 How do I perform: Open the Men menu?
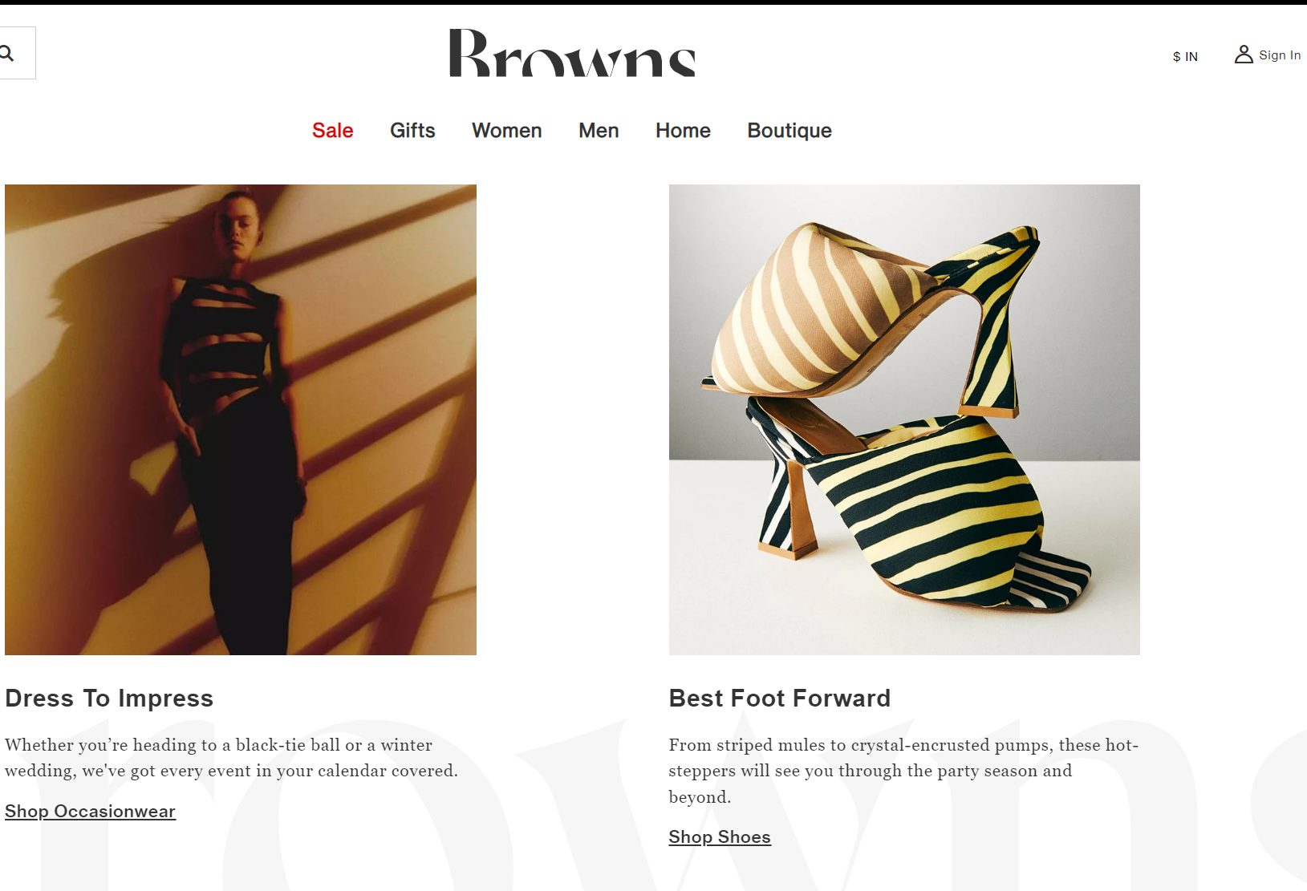(x=599, y=130)
